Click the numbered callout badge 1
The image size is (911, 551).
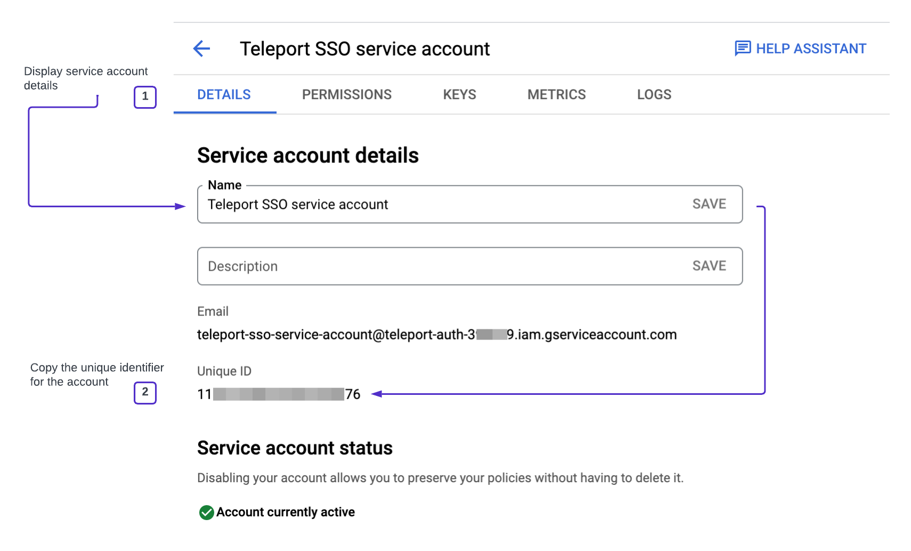pos(144,98)
